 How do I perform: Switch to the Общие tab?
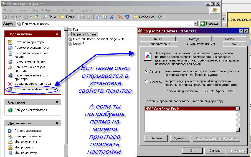(158, 39)
